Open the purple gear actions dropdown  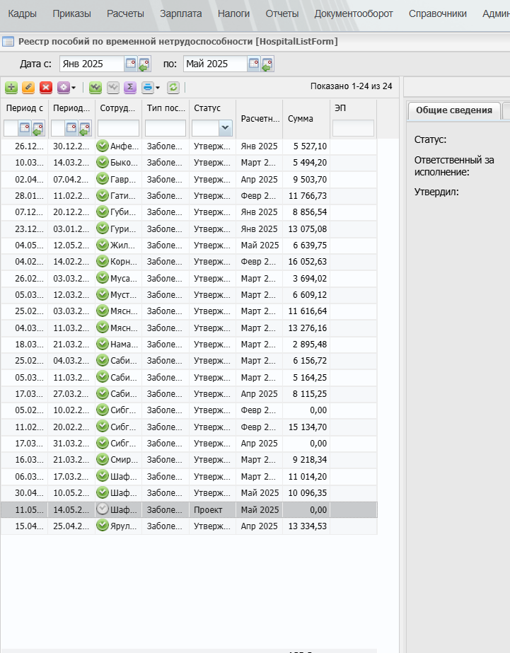coord(66,88)
